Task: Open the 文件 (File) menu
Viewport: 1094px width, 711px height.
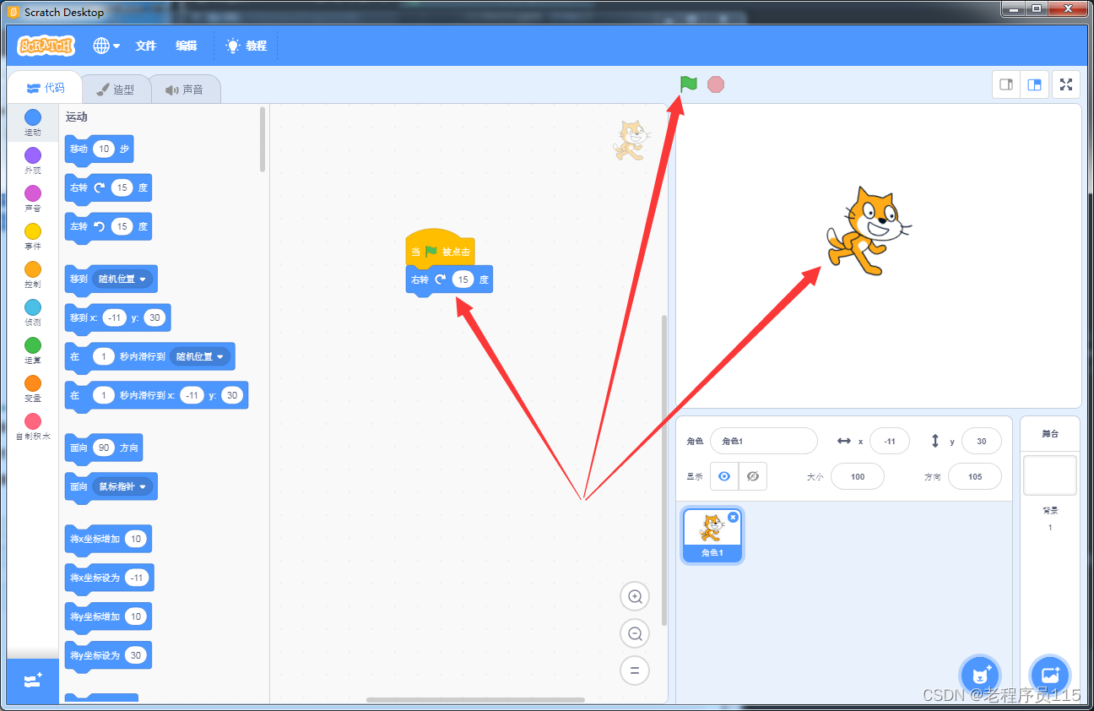Action: (145, 46)
